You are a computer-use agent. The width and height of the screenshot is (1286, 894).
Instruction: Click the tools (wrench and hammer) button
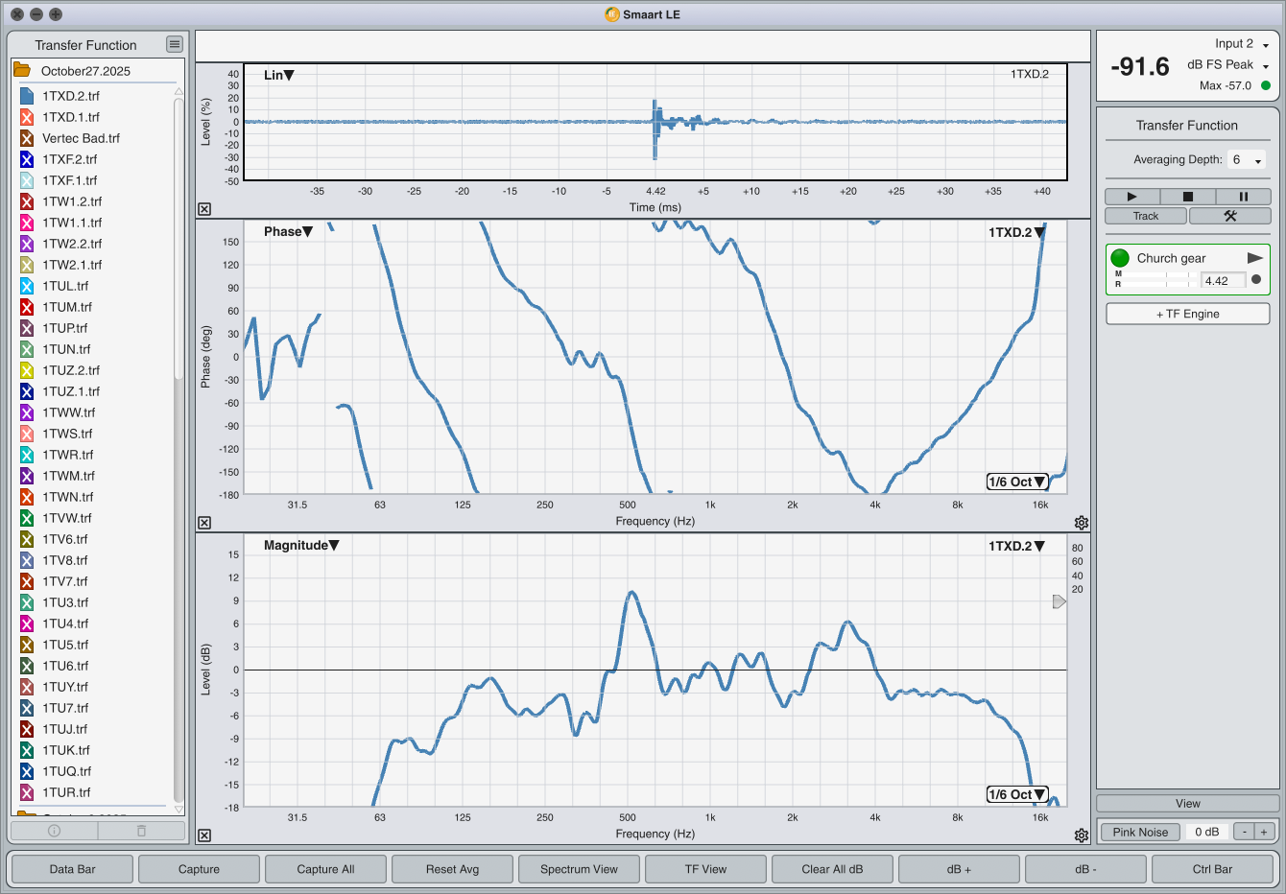pyautogui.click(x=1229, y=216)
